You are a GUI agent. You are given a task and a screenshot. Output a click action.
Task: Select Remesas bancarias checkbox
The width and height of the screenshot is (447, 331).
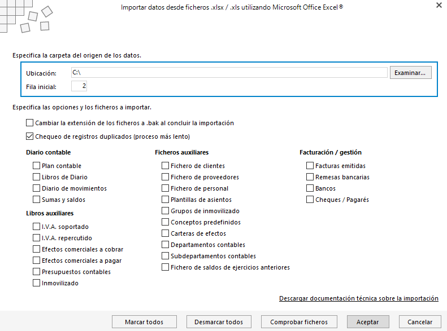pyautogui.click(x=310, y=177)
